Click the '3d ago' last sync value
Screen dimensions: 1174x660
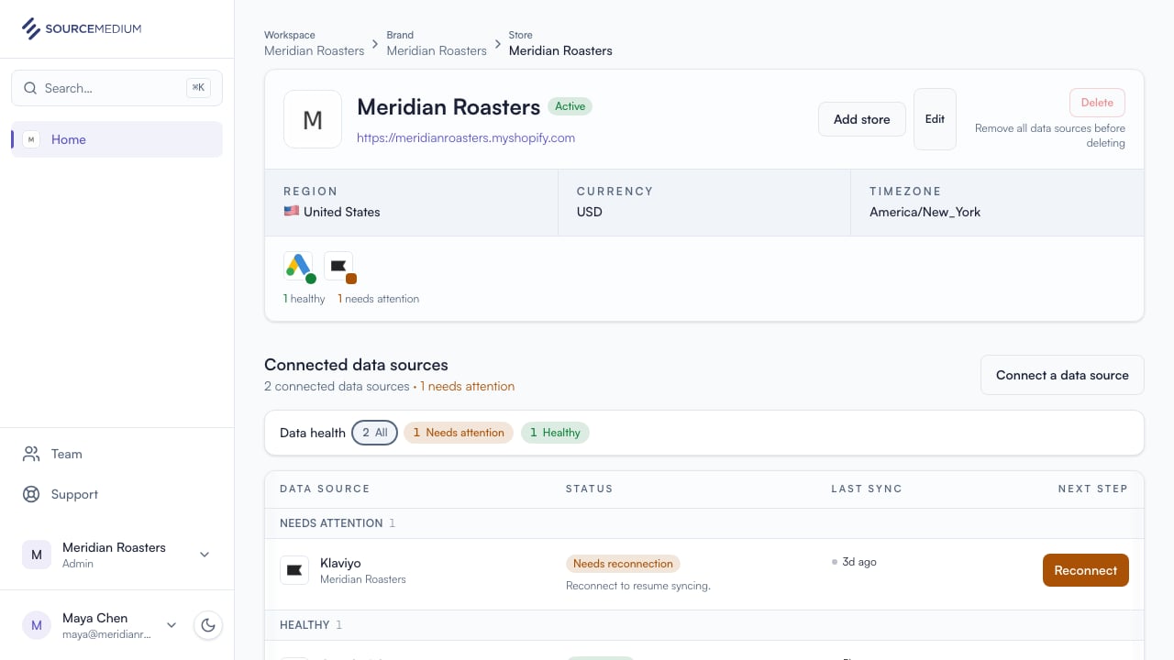tap(859, 562)
